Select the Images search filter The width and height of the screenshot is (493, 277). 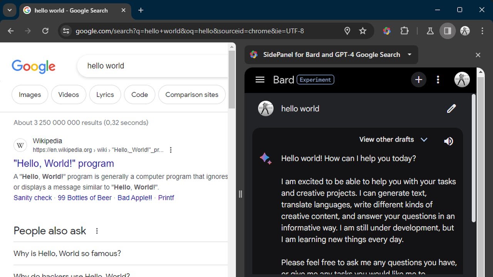click(x=30, y=95)
